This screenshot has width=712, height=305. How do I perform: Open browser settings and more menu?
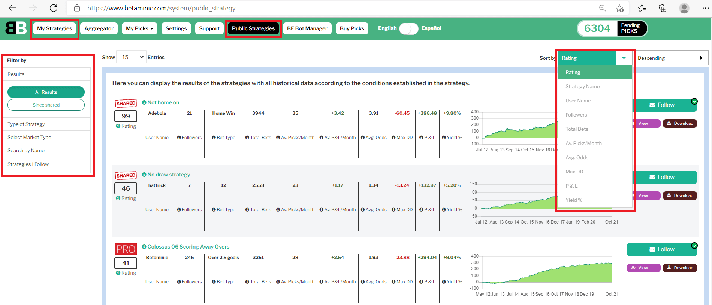click(x=705, y=8)
